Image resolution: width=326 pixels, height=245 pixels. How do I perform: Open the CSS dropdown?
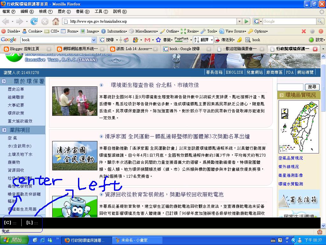pyautogui.click(x=52, y=31)
